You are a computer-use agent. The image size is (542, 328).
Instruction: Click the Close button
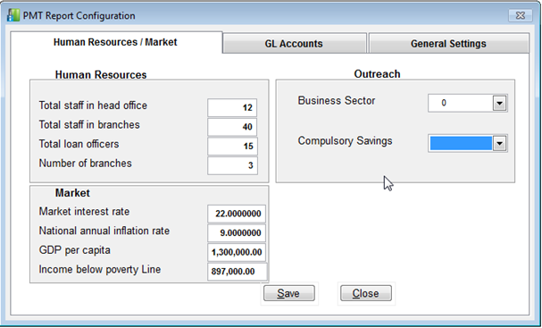pyautogui.click(x=366, y=293)
